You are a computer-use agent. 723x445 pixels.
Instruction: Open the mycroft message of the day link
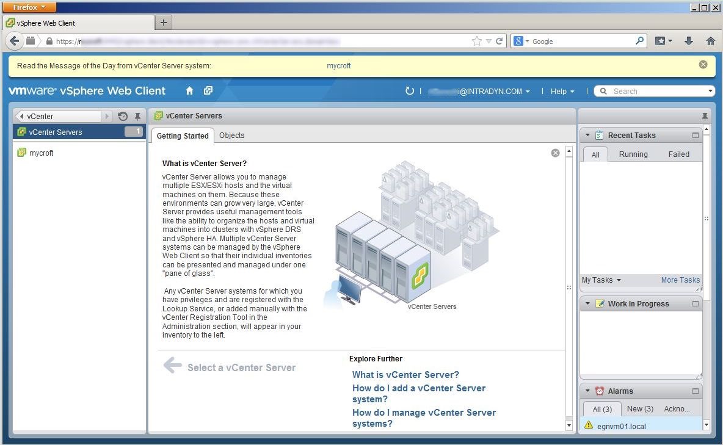point(338,65)
